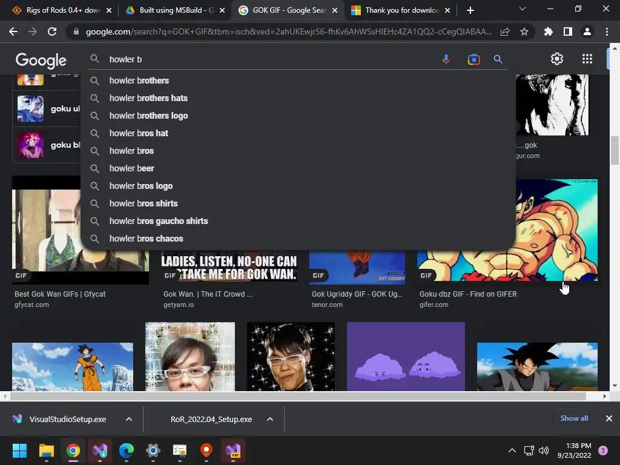Open Visual Studio Preview in taskbar

tap(233, 450)
